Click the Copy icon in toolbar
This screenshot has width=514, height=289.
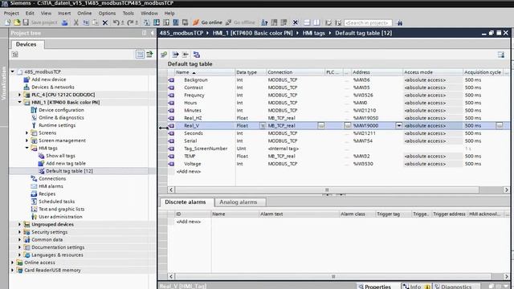[x=86, y=22]
